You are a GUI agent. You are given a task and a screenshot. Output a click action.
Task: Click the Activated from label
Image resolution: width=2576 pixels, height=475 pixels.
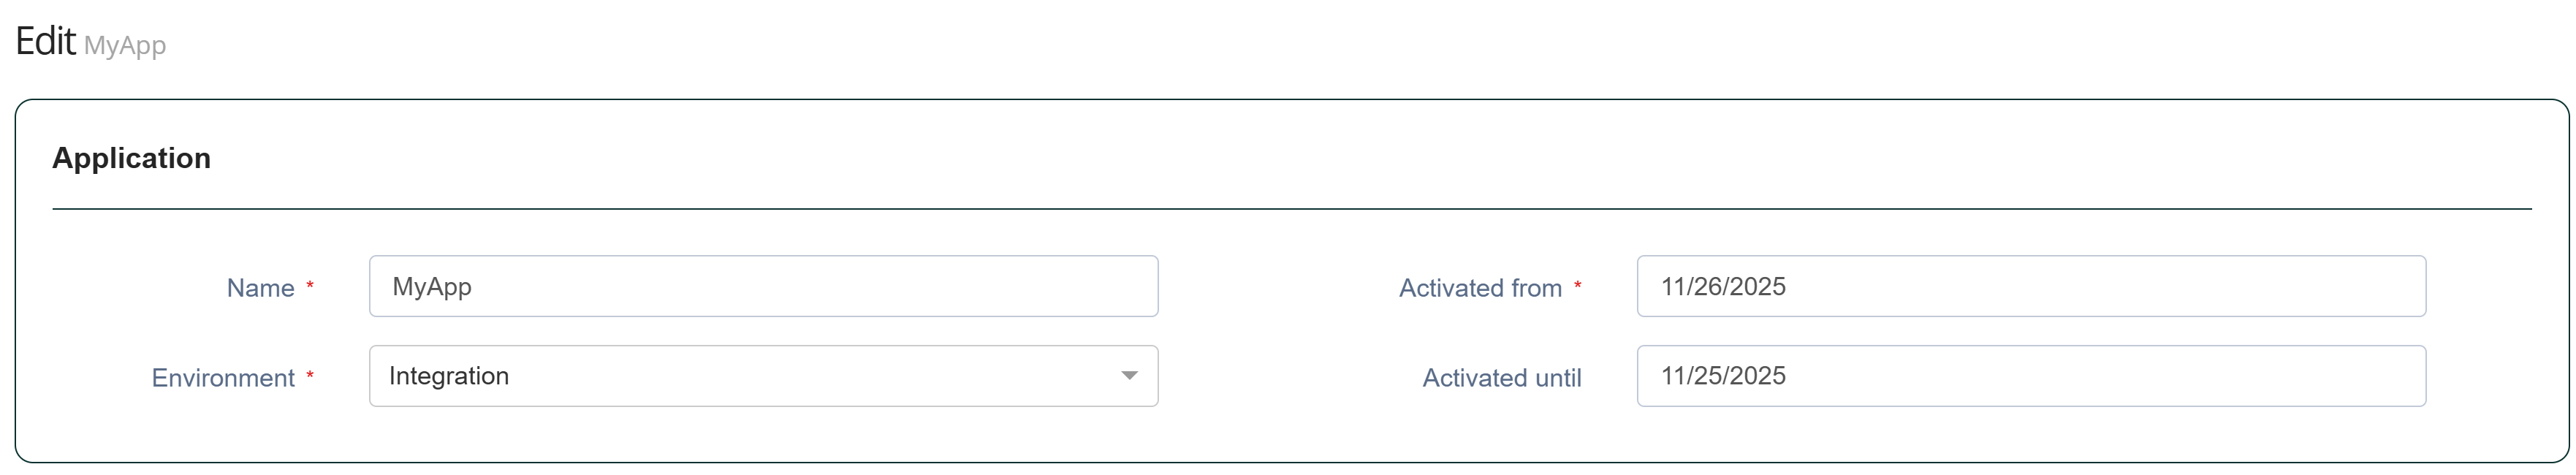click(x=1480, y=288)
